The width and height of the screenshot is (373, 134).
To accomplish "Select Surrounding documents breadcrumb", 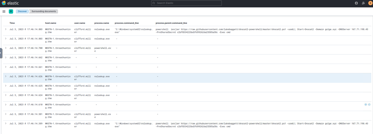I will 44,11.
